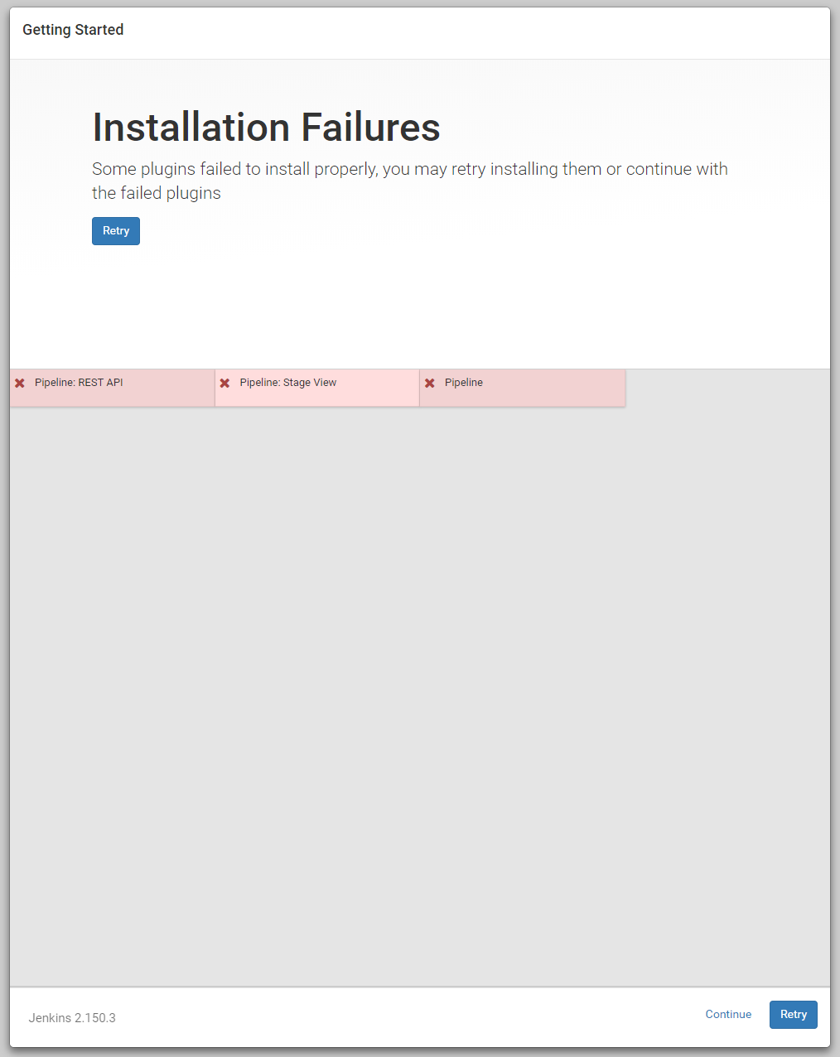
Task: Click the Getting Started dialog title
Action: (73, 30)
